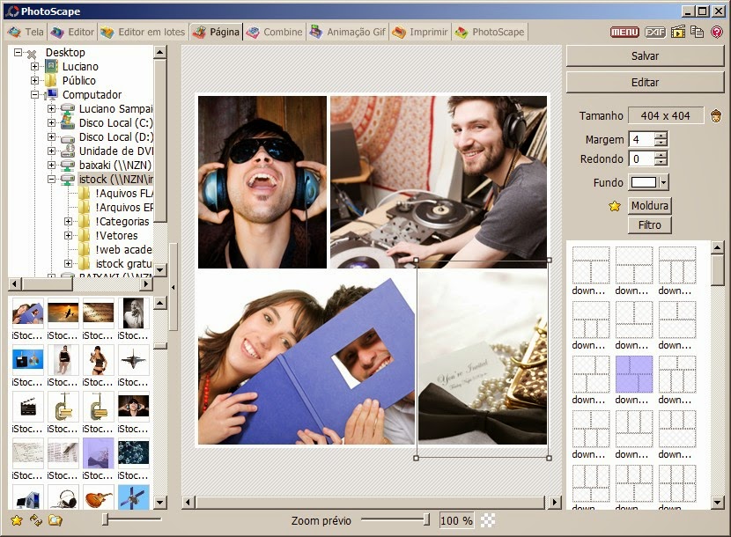Screen dimensions: 731x537
Task: Expand Disco Local (D:) node
Action: coord(51,137)
